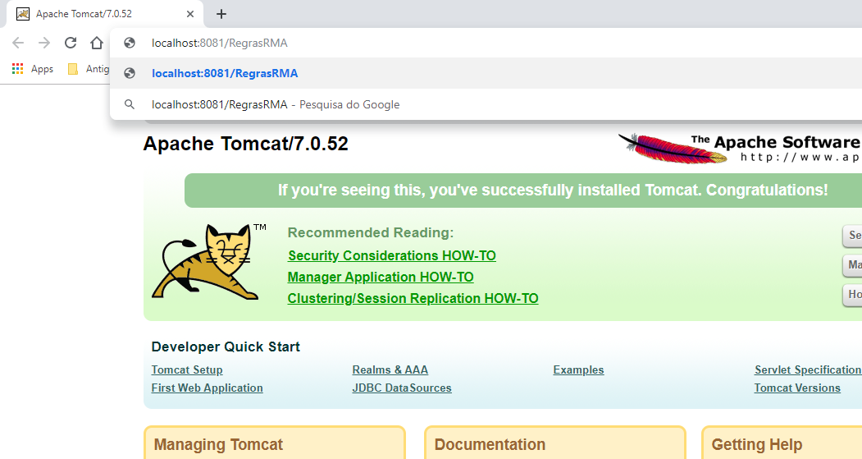The image size is (862, 459).
Task: Open a new tab with the plus icon
Action: click(221, 14)
